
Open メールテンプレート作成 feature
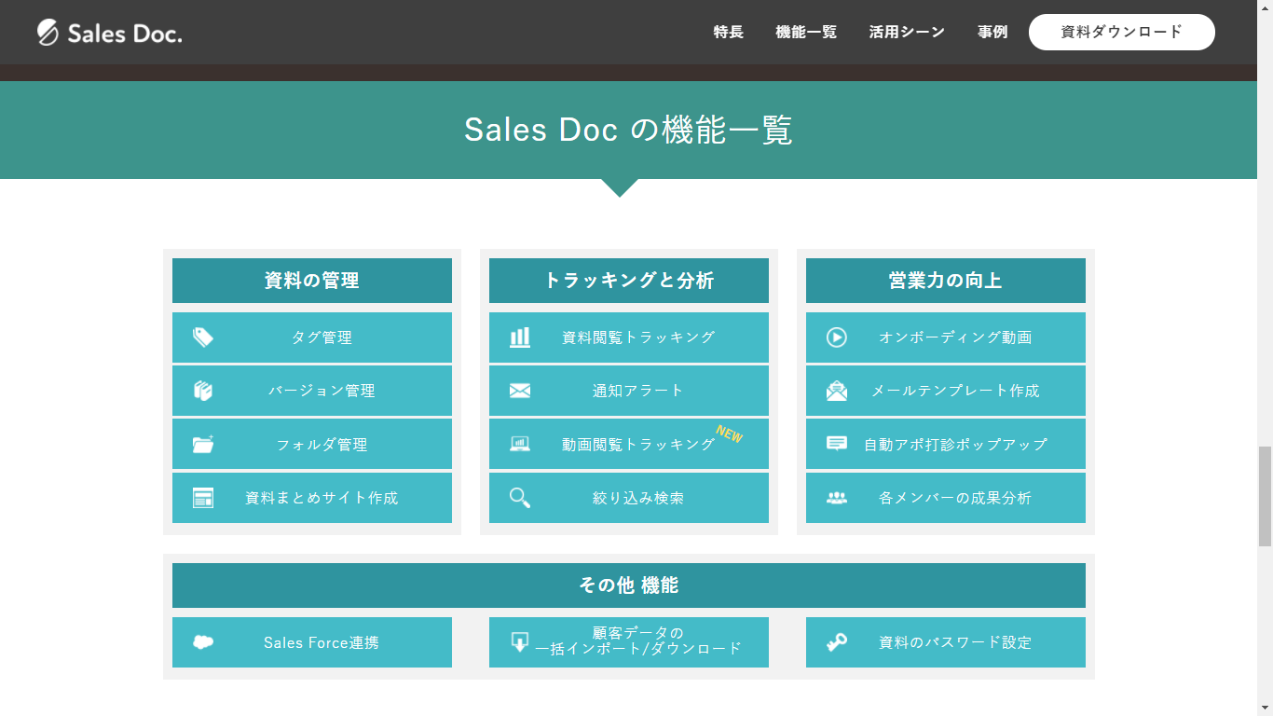[x=946, y=391]
